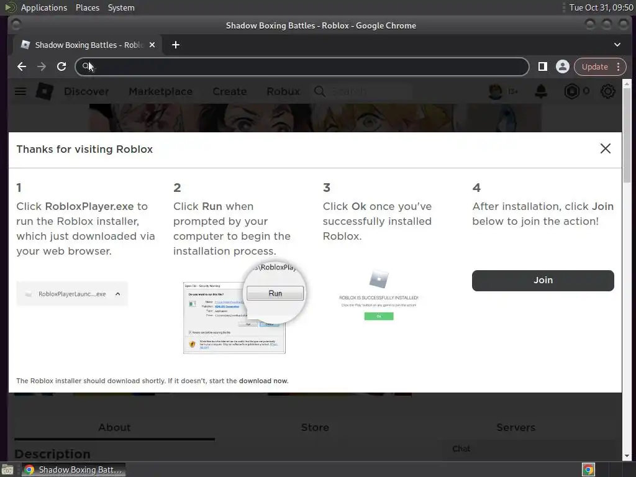Open the Discover page
The height and width of the screenshot is (477, 636).
pyautogui.click(x=86, y=92)
